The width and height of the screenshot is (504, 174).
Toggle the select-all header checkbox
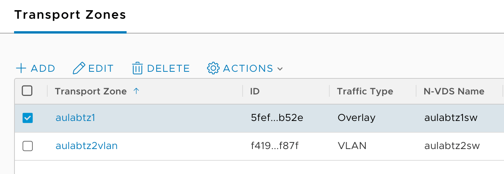(x=27, y=91)
